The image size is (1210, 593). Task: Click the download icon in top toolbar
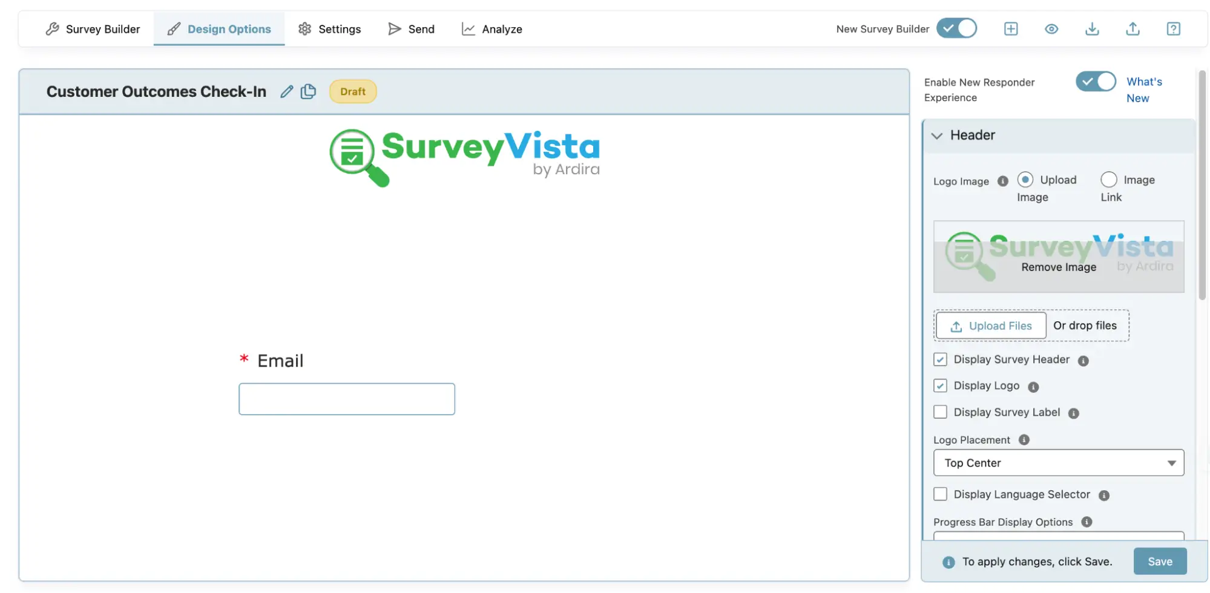[1092, 29]
